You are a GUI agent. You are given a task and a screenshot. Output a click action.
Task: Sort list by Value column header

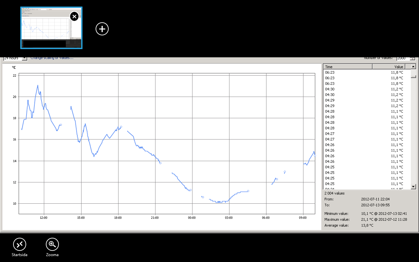point(389,66)
